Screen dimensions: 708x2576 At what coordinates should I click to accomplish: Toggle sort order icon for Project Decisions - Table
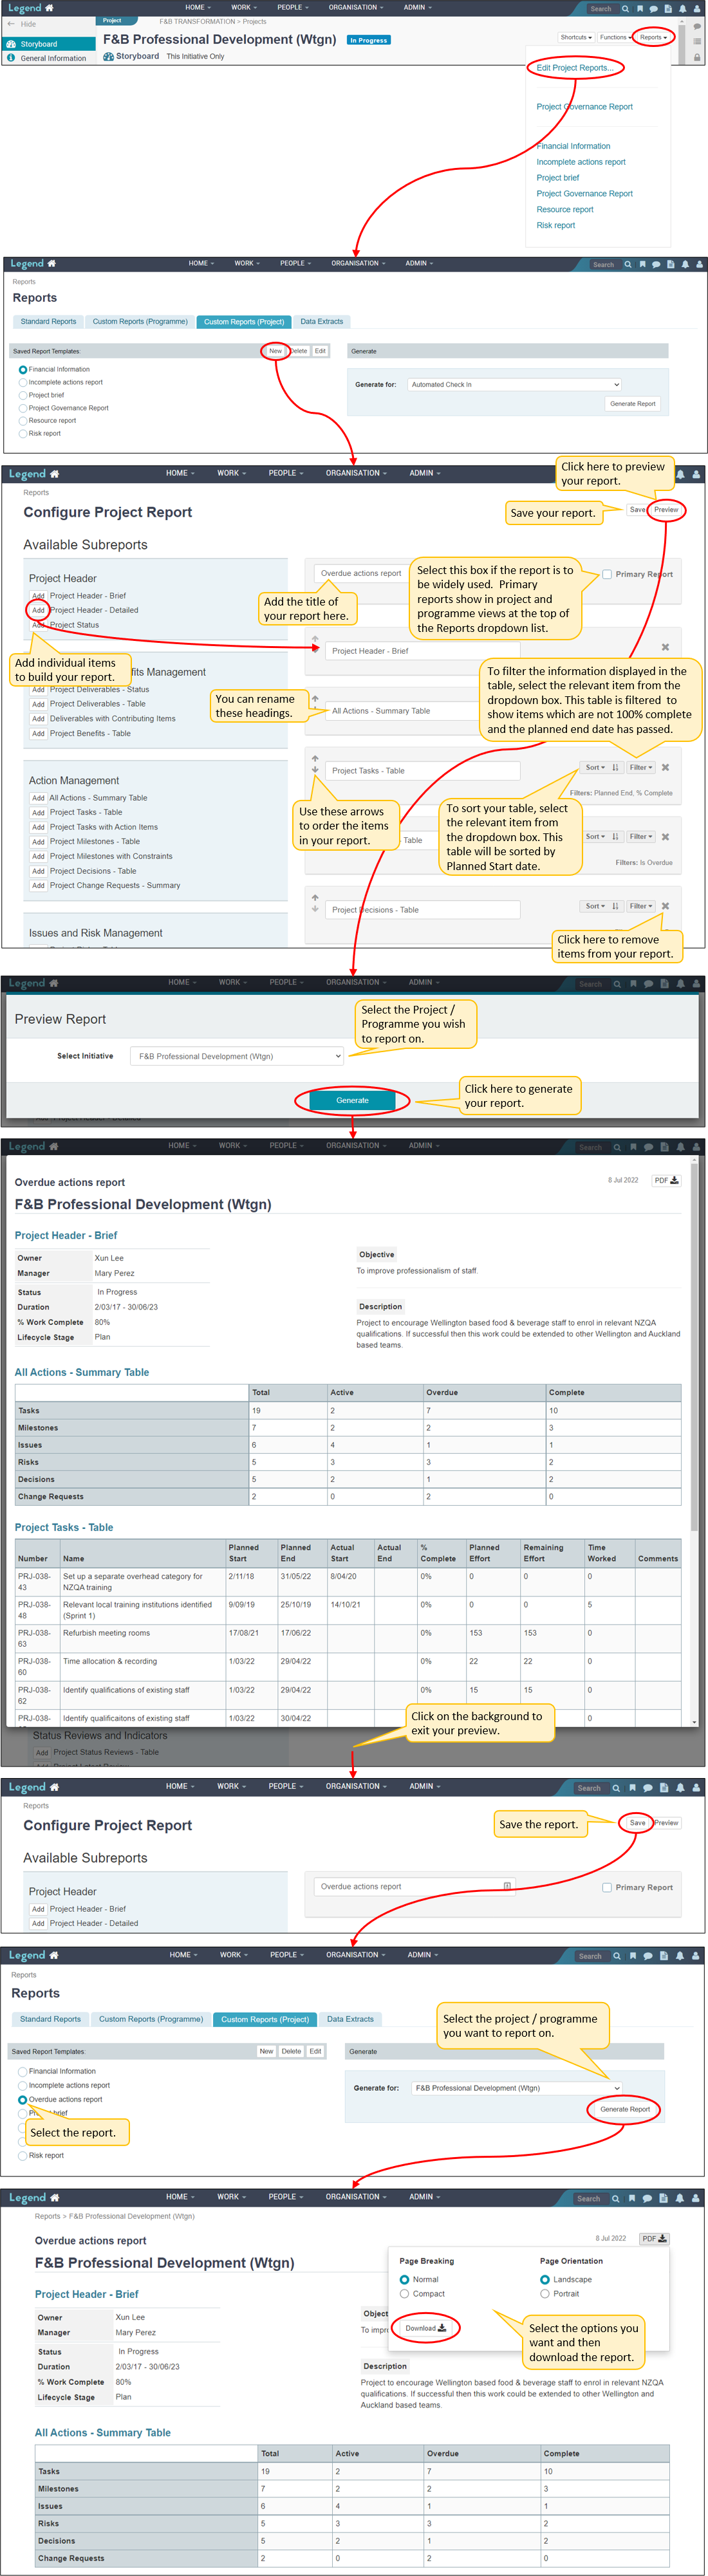(x=615, y=906)
